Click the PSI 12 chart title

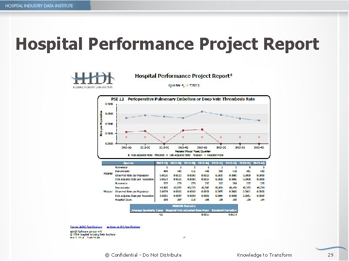point(183,99)
